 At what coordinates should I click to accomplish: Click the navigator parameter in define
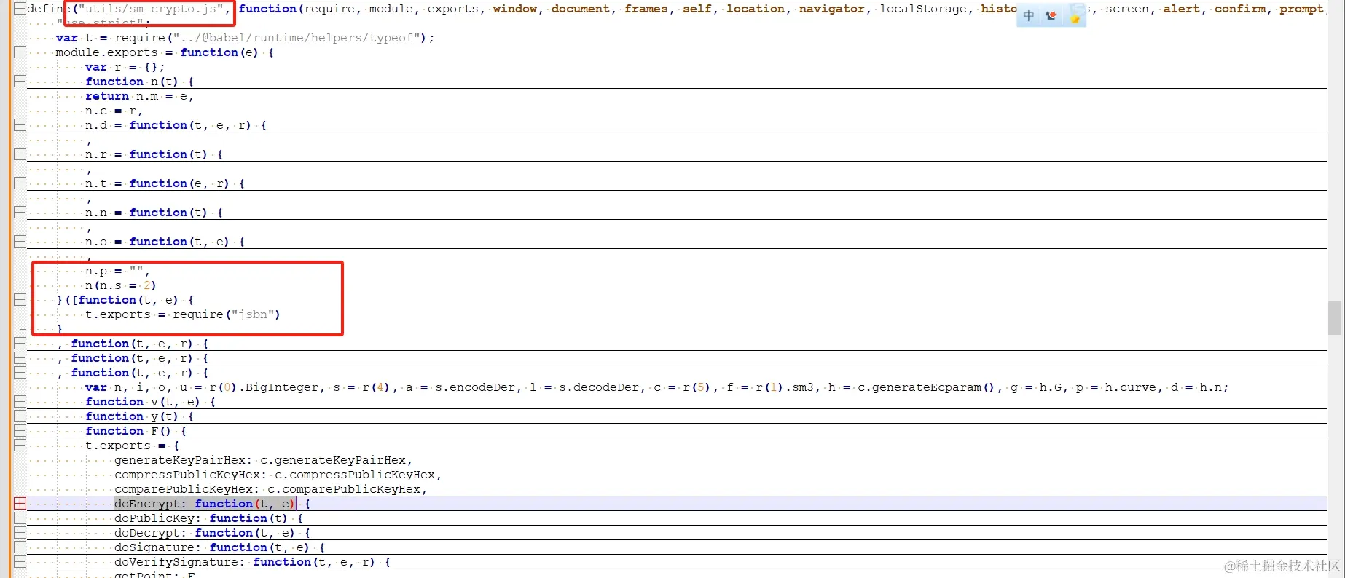click(831, 9)
